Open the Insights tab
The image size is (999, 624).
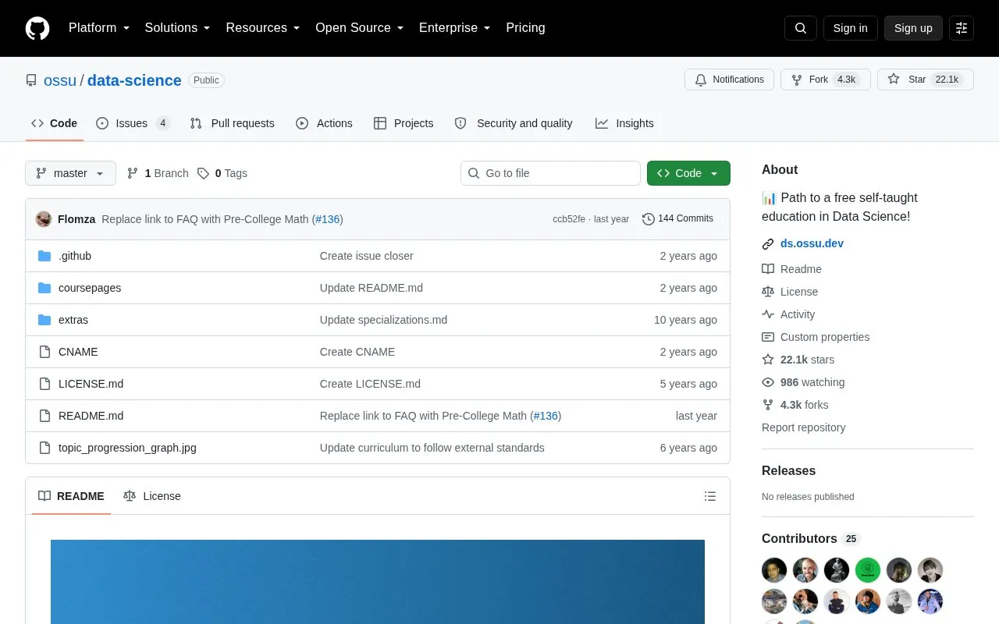click(624, 123)
